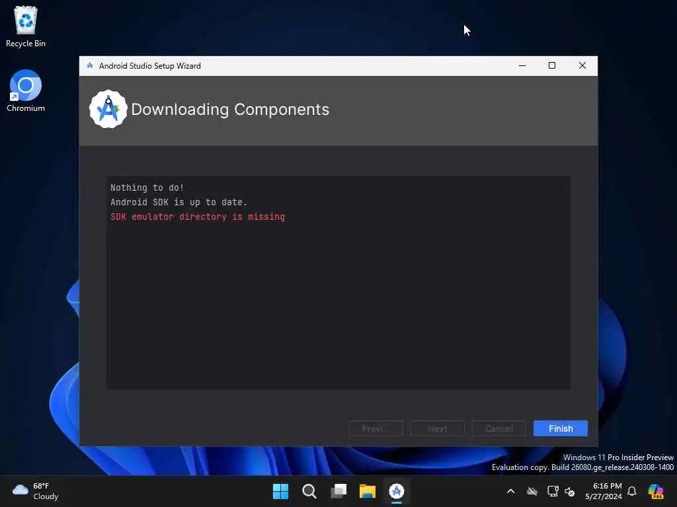Minimize the Android Studio Setup Wizard window
The width and height of the screenshot is (677, 507).
pos(522,65)
